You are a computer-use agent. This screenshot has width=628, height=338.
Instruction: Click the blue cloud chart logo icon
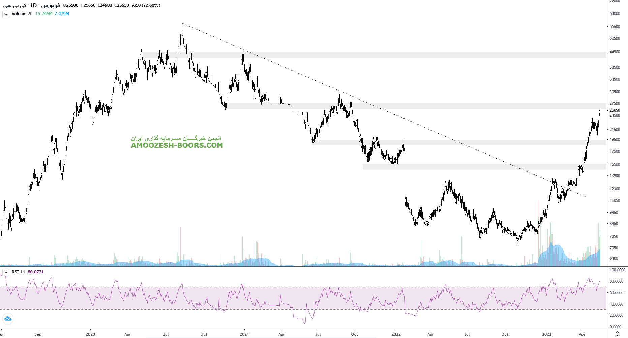7,318
